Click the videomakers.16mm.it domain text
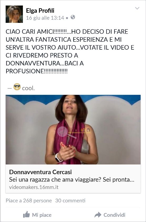 click(34, 187)
